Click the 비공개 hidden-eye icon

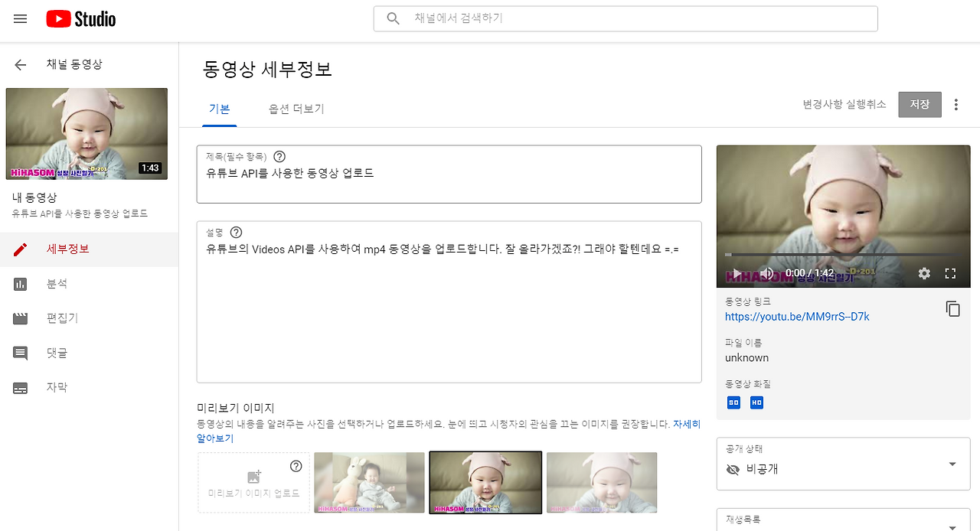733,470
